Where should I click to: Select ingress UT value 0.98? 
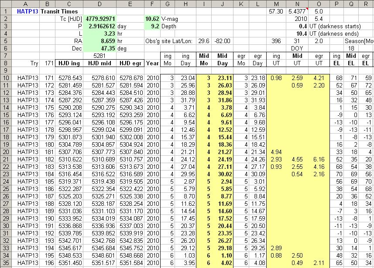coord(276,78)
